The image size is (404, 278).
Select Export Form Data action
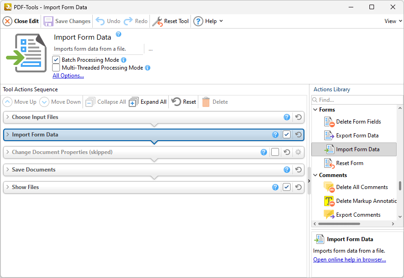pos(354,136)
